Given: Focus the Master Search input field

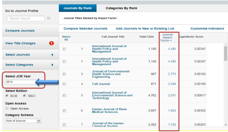Looking at the screenshot, I should coord(26,19).
